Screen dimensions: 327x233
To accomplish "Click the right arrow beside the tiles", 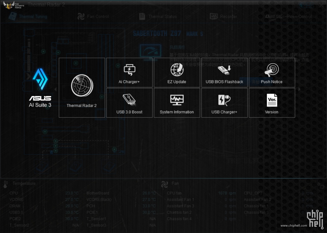I will tap(299, 89).
